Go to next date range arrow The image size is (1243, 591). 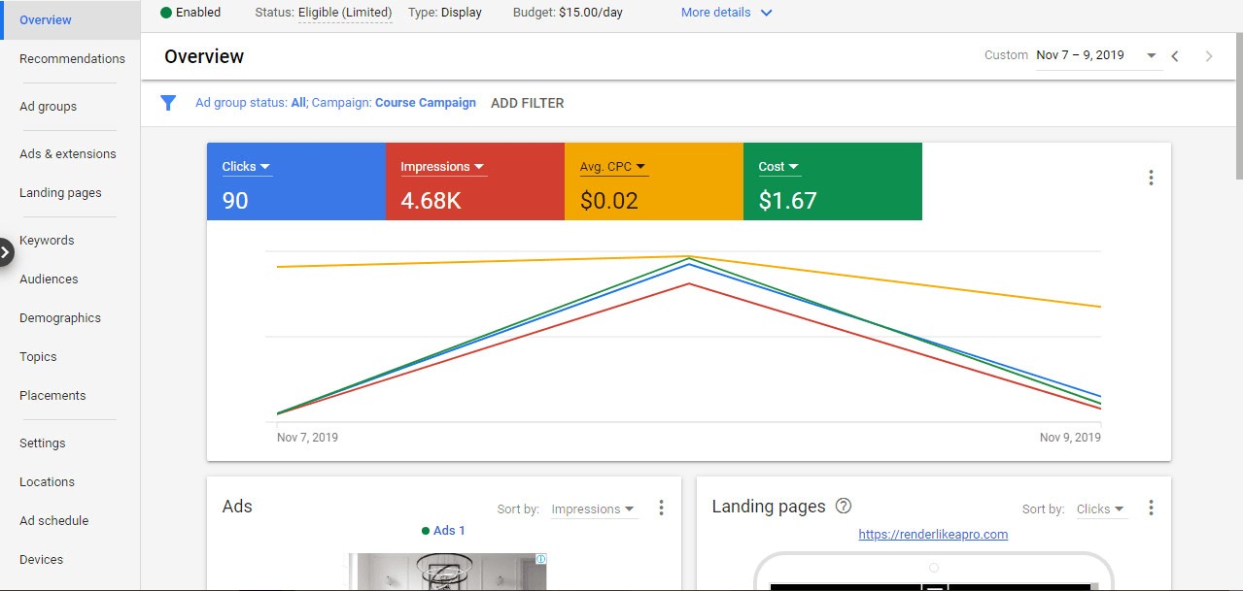point(1209,56)
